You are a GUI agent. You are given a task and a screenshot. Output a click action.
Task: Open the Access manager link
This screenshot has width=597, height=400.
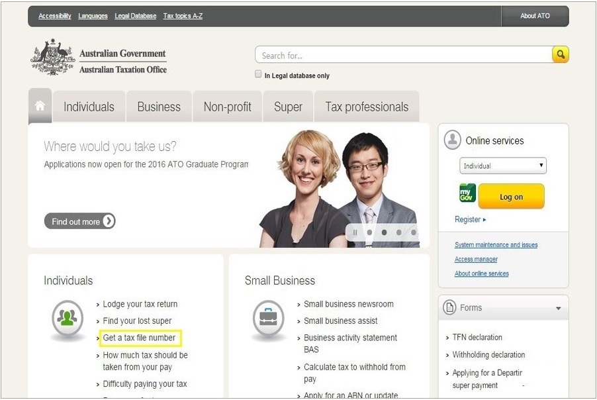click(476, 259)
